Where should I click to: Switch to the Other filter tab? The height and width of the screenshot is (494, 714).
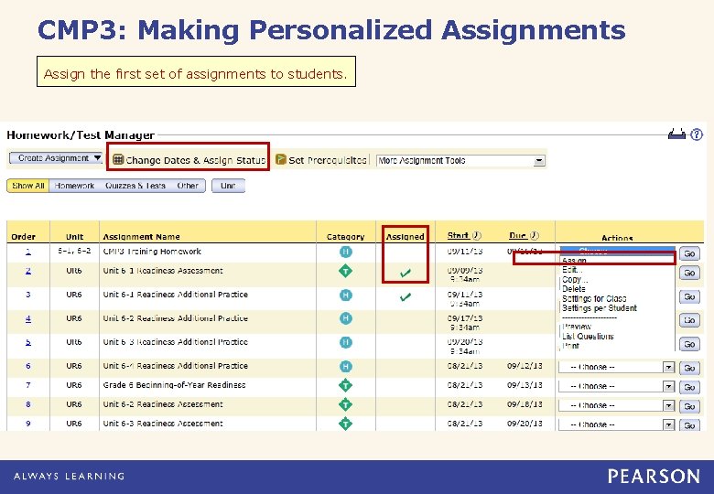click(x=188, y=186)
